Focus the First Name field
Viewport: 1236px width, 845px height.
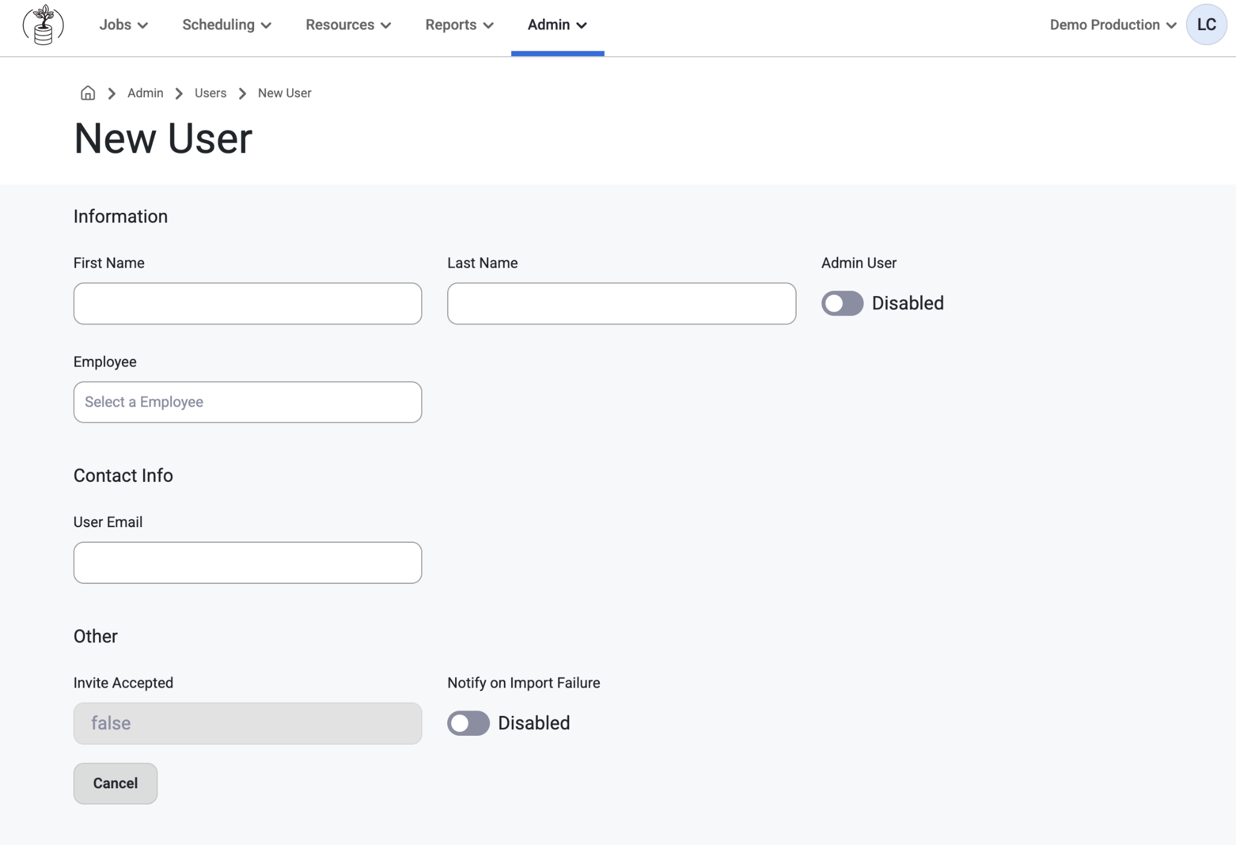247,303
